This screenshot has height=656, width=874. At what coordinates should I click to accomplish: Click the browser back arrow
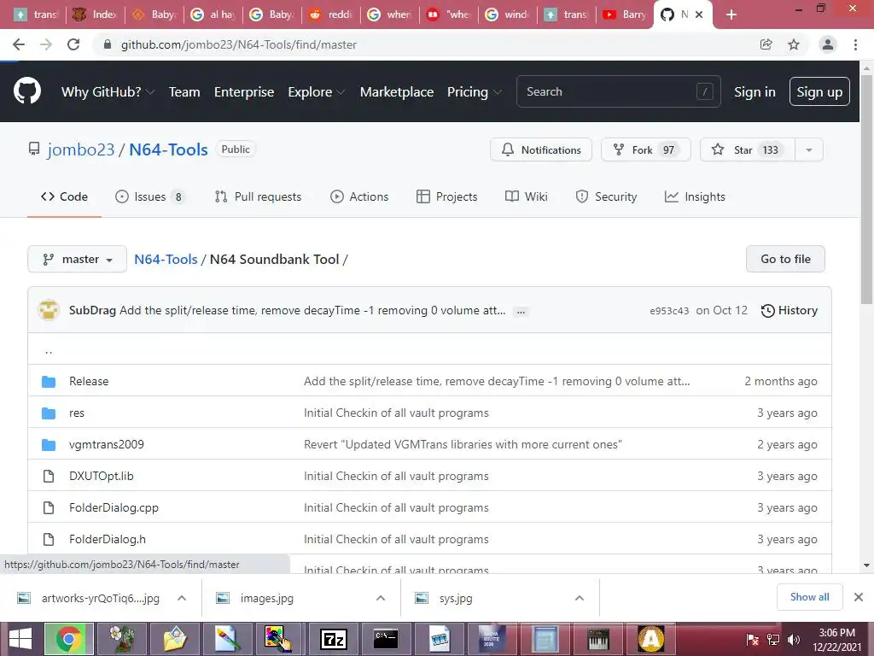(19, 44)
